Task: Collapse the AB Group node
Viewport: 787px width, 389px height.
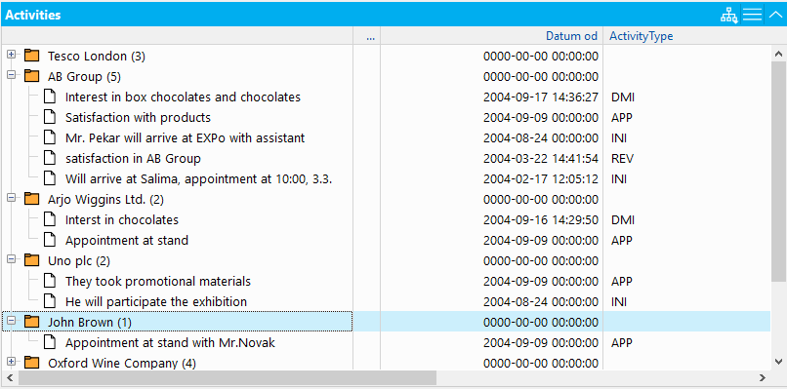Action: click(x=12, y=75)
